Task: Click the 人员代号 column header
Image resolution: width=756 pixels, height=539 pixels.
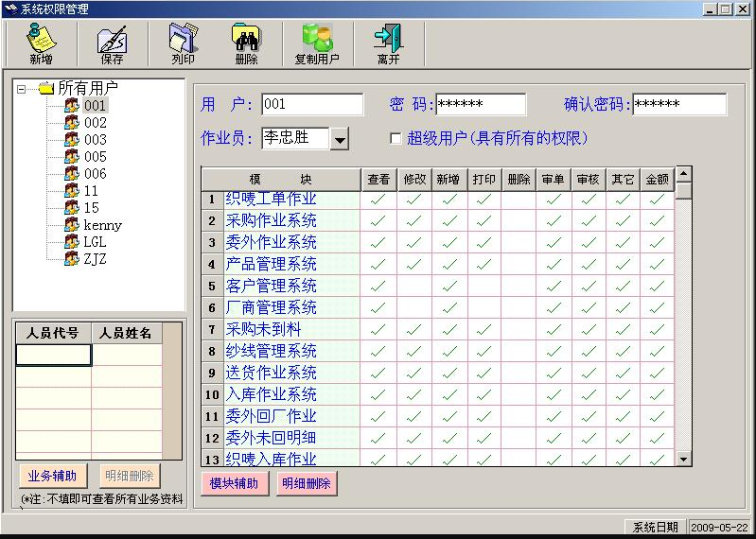Action: 54,333
